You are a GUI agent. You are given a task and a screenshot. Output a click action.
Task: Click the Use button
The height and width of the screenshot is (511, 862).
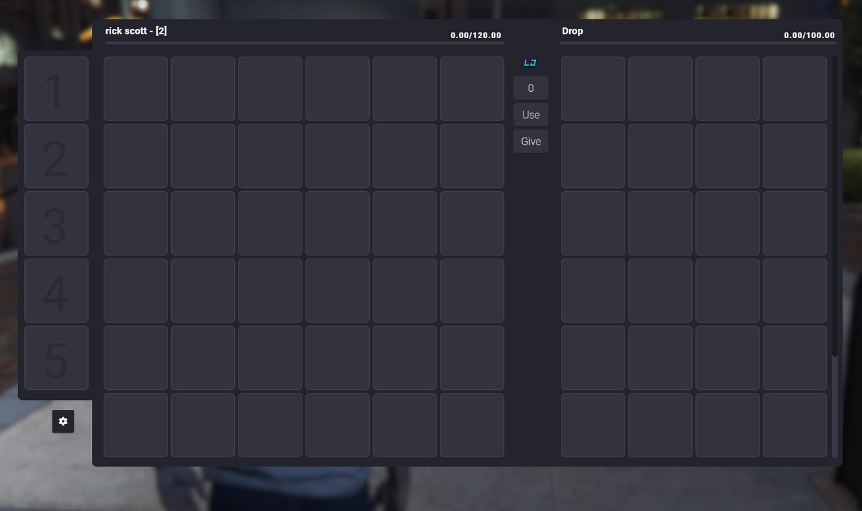coord(530,114)
